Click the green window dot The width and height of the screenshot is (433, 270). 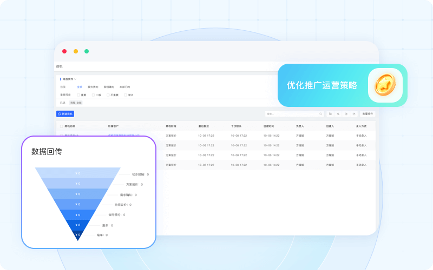pos(87,51)
